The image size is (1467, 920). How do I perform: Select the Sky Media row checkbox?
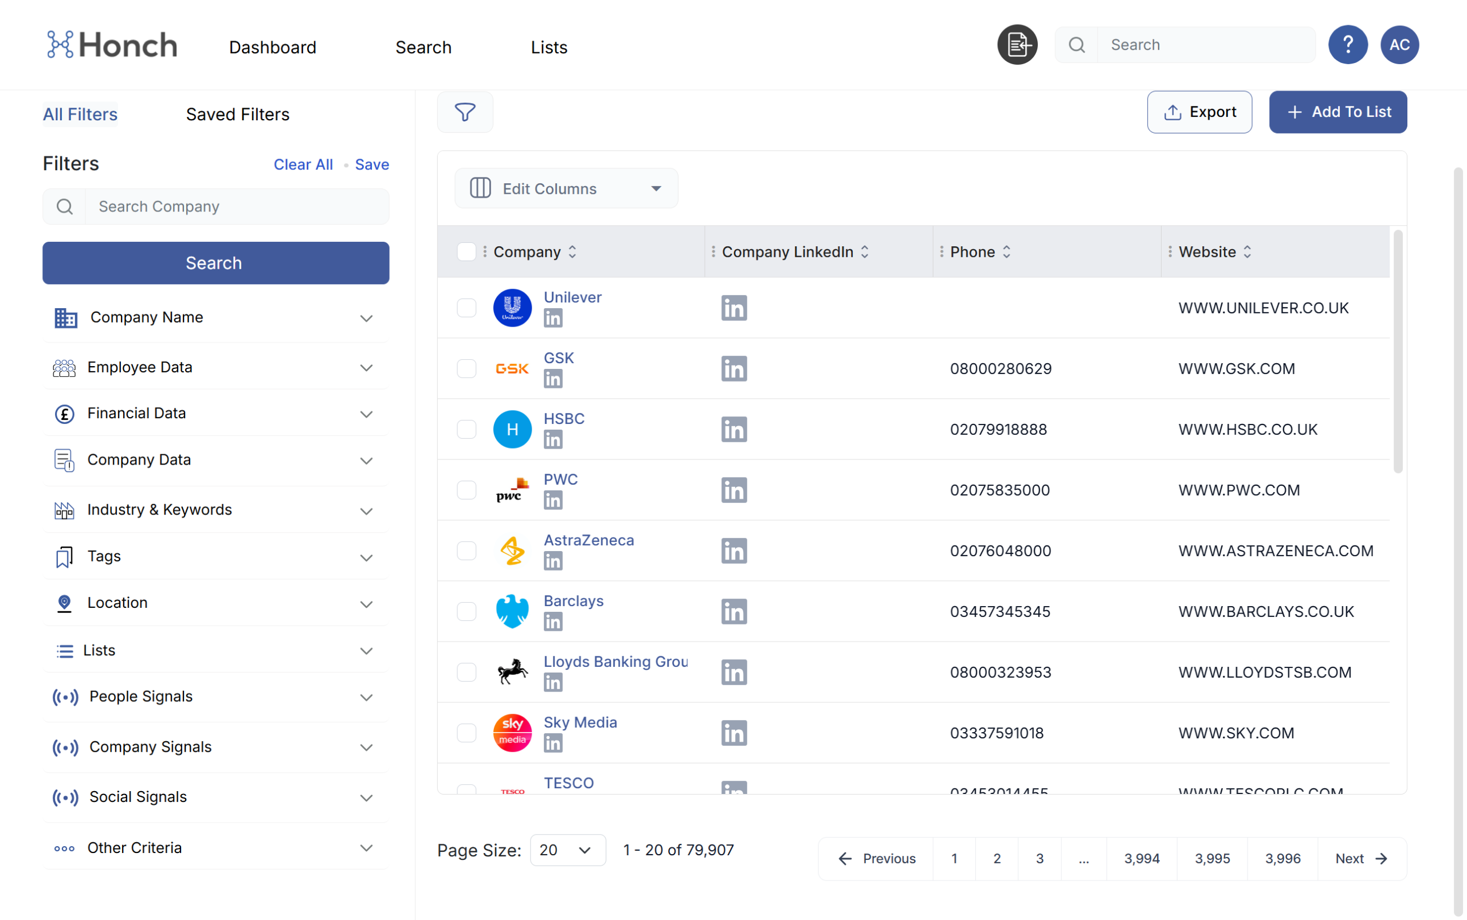coord(466,733)
